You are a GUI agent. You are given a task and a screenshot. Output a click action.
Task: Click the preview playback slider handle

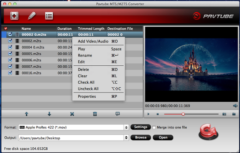point(183,114)
